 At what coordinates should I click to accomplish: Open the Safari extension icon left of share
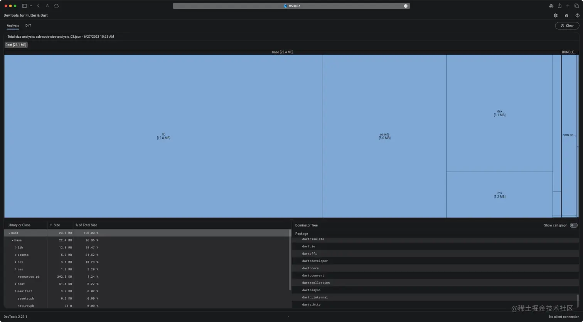pyautogui.click(x=551, y=6)
